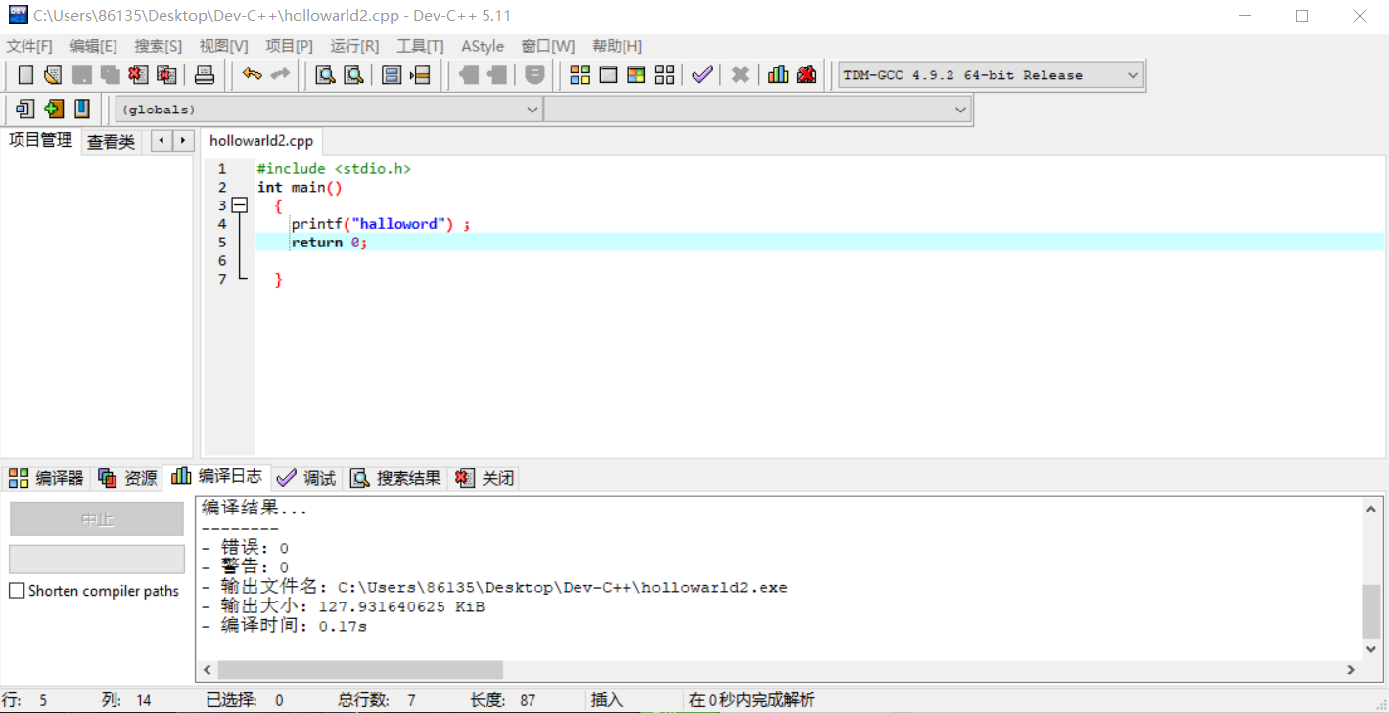Open the 文件[F] menu
Viewport: 1389px width, 713px height.
[29, 46]
